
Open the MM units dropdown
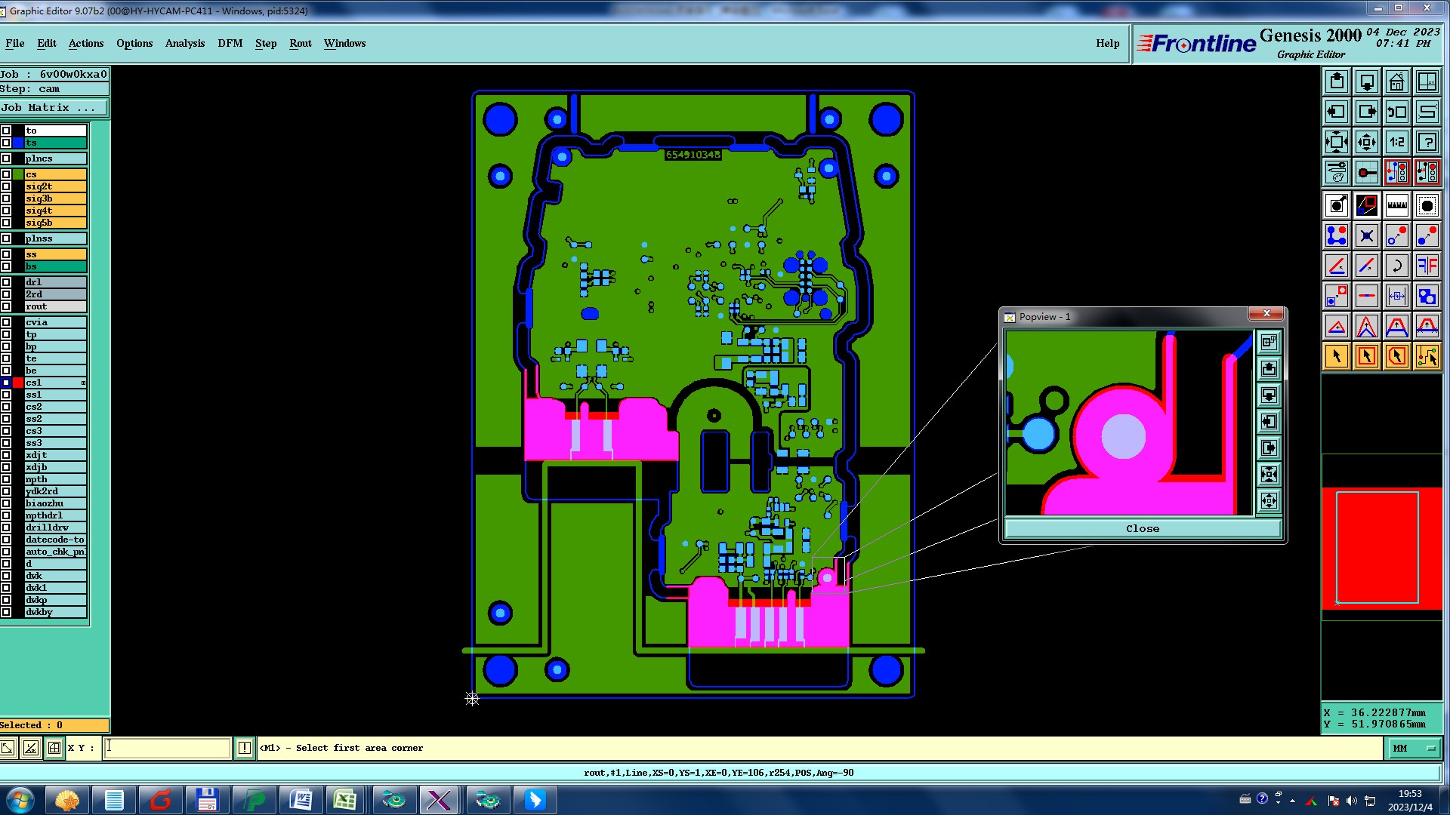tap(1411, 748)
